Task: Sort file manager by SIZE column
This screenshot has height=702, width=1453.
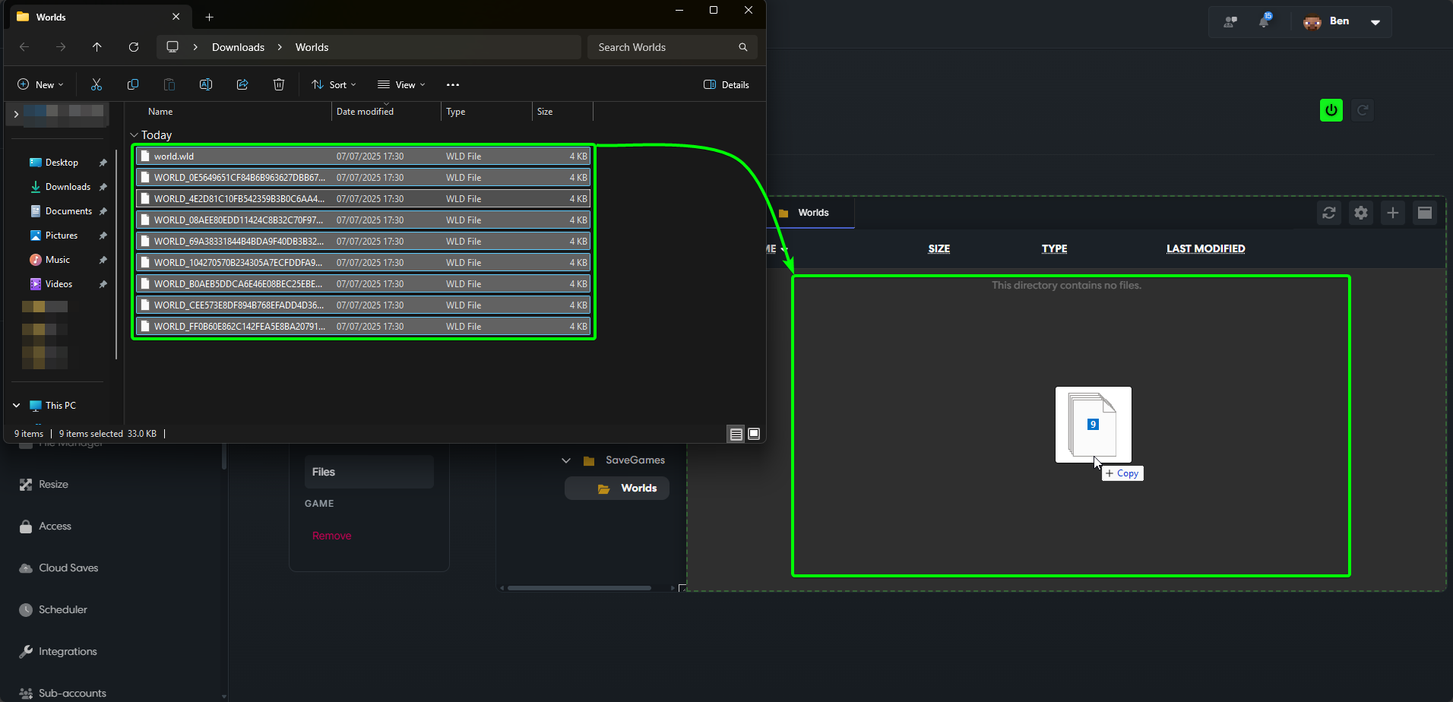Action: click(x=939, y=248)
